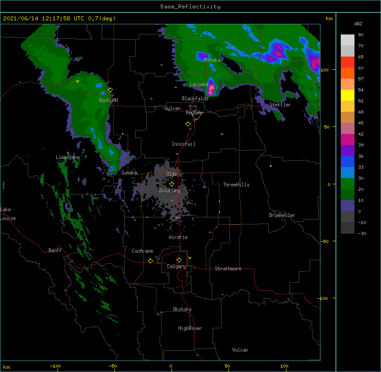Viewport: 381px width, 372px height.
Task: Click the white asterisk above Limestone label
Action: point(68,153)
